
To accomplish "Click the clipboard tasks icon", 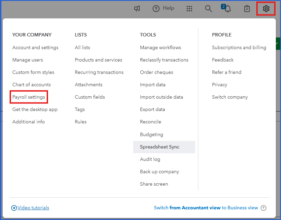I will (x=247, y=9).
